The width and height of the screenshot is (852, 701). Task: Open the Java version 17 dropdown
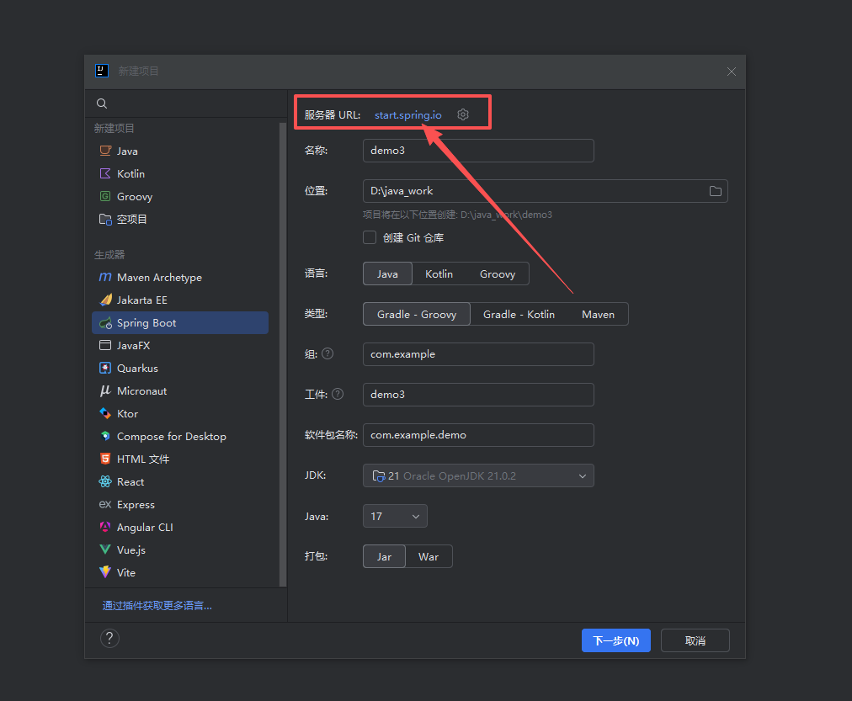click(x=395, y=516)
